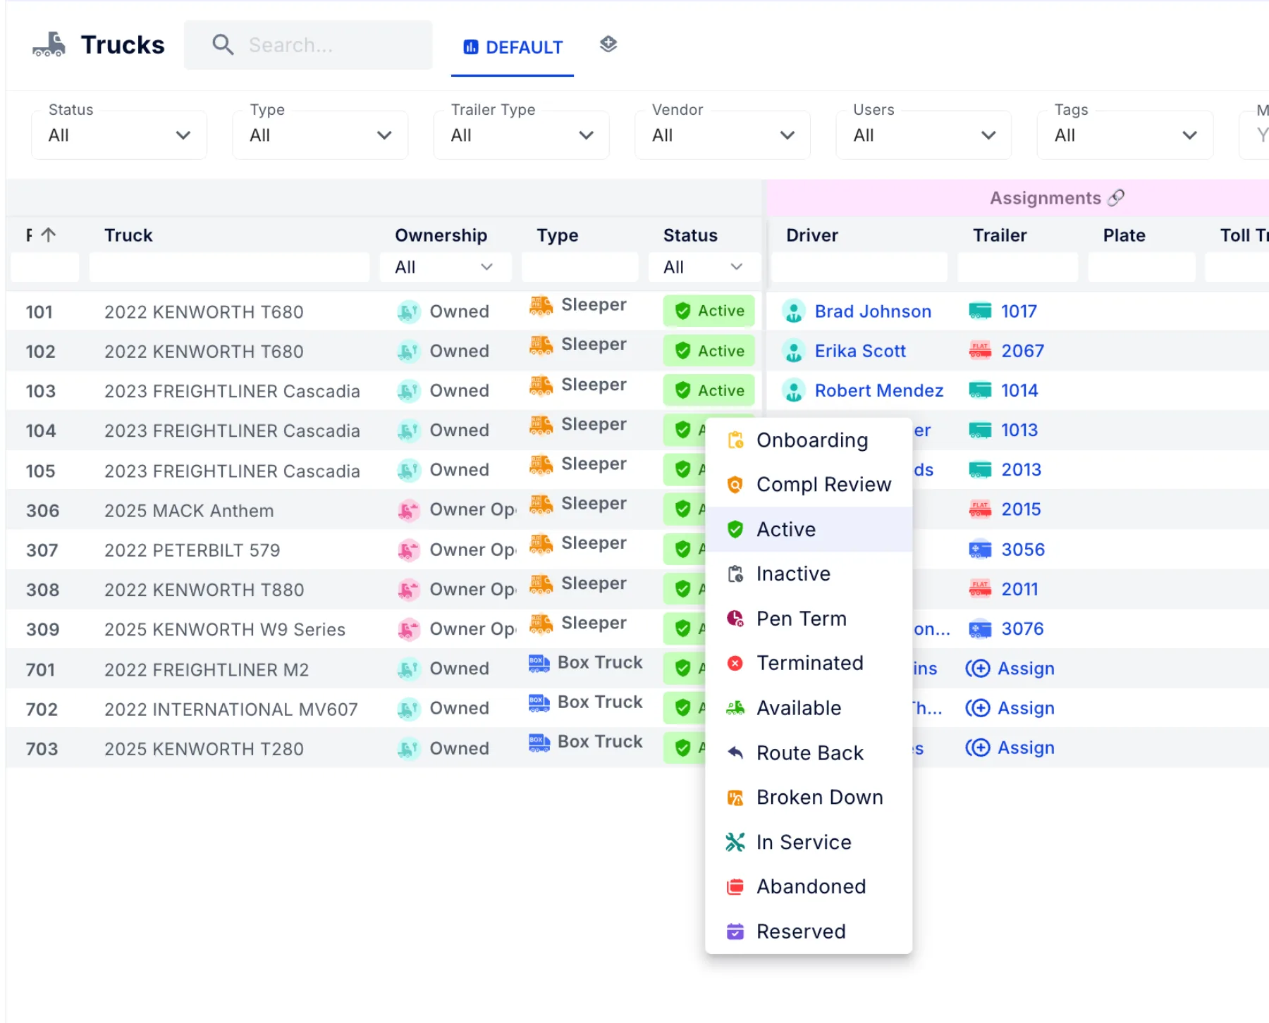The width and height of the screenshot is (1269, 1023).
Task: Pick Broken Down in the status menu
Action: (809, 798)
